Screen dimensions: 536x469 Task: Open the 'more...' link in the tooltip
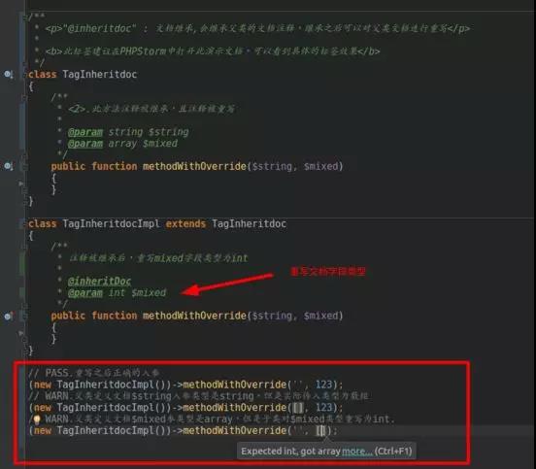click(x=357, y=452)
